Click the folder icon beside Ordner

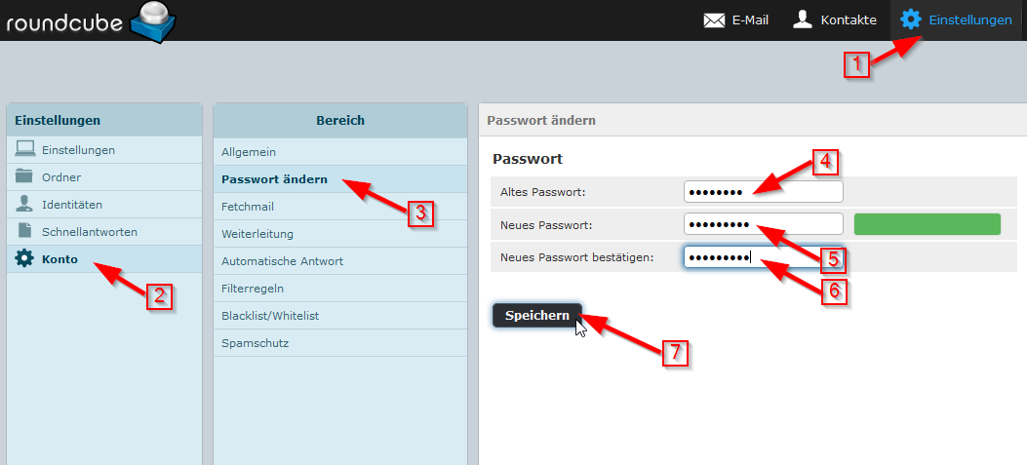coord(24,176)
